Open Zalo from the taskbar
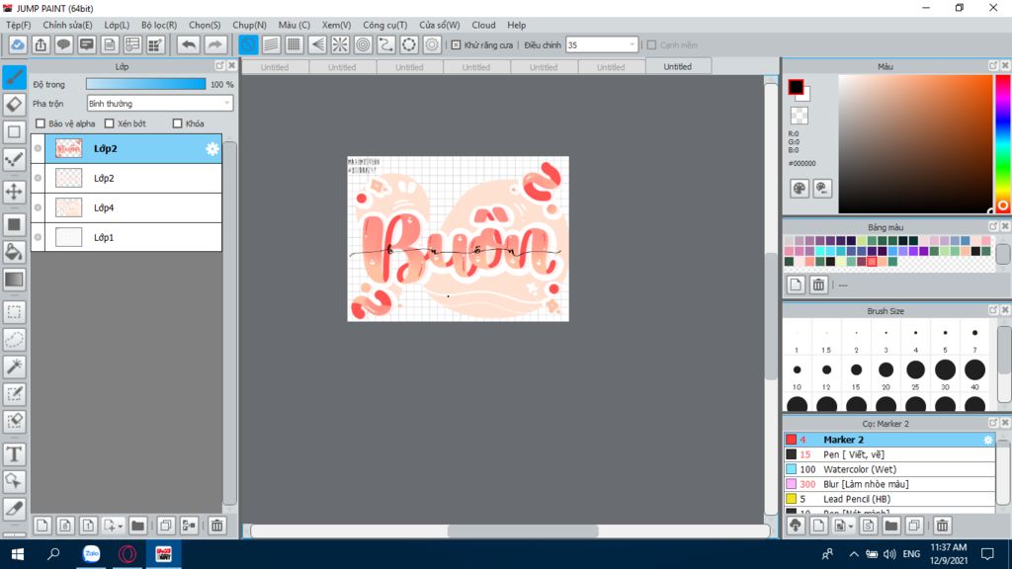 click(92, 554)
